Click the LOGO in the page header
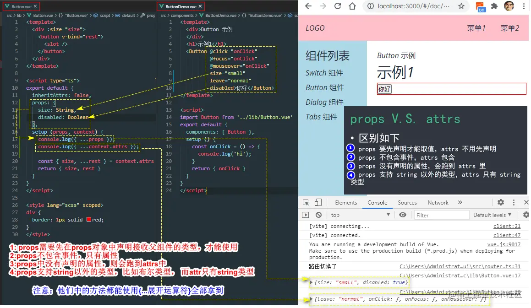Viewport: 531px width, 308px height. click(315, 28)
